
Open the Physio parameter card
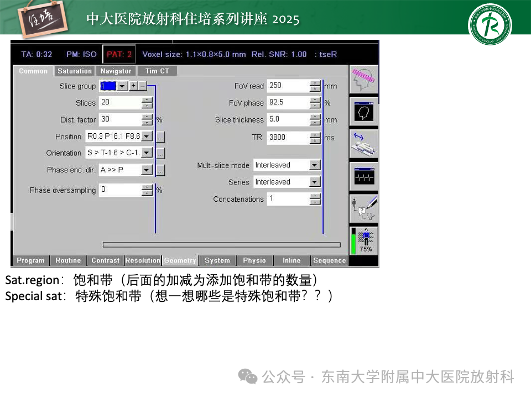tap(254, 260)
